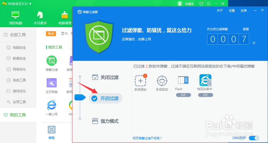Select 开启过滤 mode
The image size is (268, 143).
[105, 98]
